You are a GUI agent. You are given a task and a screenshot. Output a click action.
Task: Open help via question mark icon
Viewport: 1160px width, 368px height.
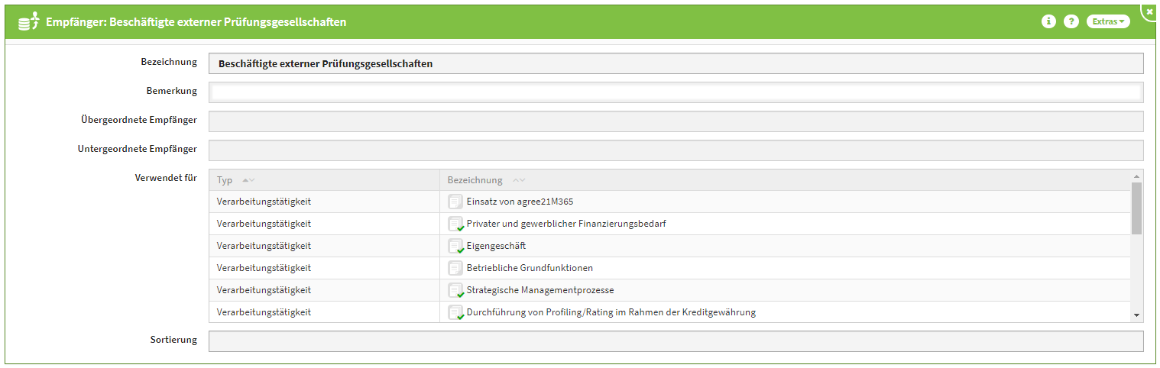pyautogui.click(x=1071, y=21)
